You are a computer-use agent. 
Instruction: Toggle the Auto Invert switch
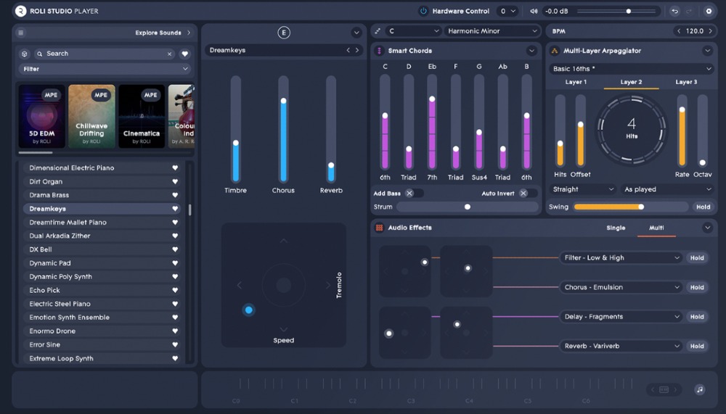tap(528, 194)
